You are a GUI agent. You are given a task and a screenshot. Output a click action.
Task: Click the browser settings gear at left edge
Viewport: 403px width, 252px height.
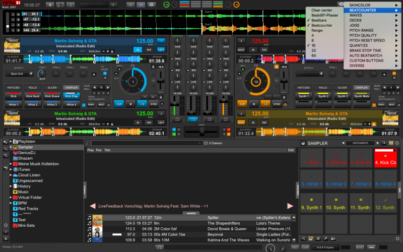tap(6, 225)
